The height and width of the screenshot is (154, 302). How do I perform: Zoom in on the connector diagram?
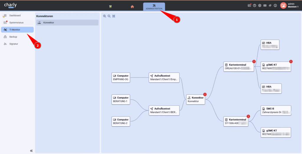tap(105, 16)
